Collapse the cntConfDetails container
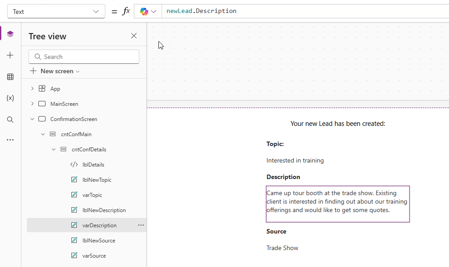 [54, 150]
